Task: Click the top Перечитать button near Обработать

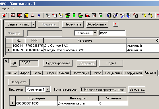Action: (73, 24)
